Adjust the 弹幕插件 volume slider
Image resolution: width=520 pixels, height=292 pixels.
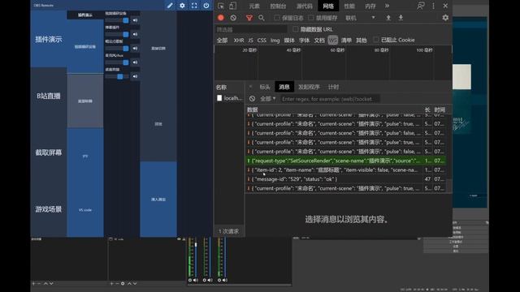pos(117,34)
